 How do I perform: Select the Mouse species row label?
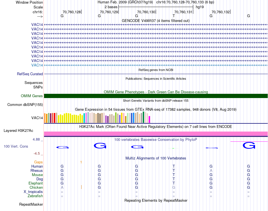coord(37,175)
